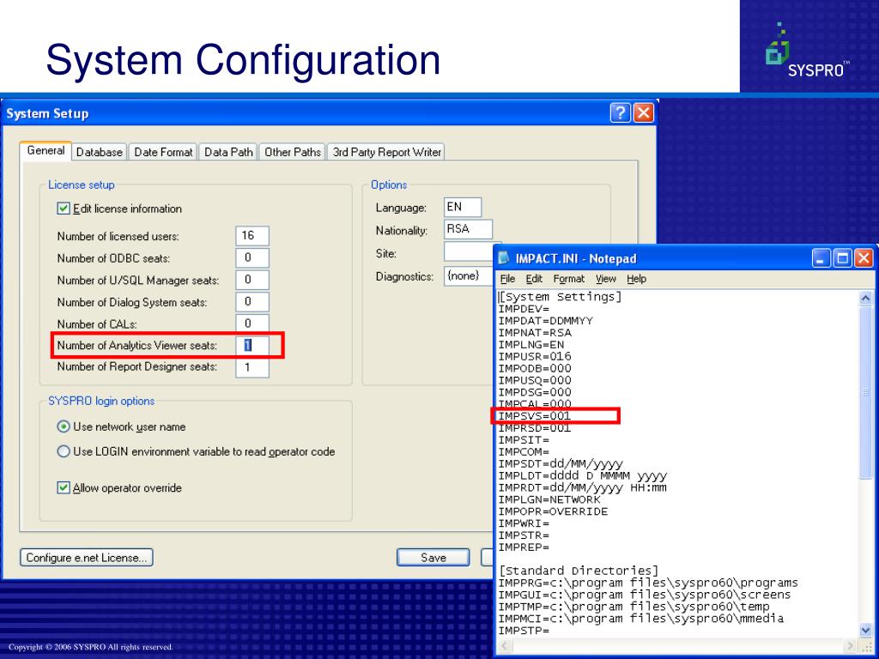
Task: Open the Diagnostics dropdown showing (none)
Action: coord(468,275)
